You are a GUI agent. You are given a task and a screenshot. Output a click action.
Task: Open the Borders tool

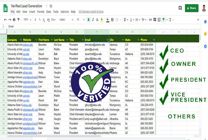112,20
